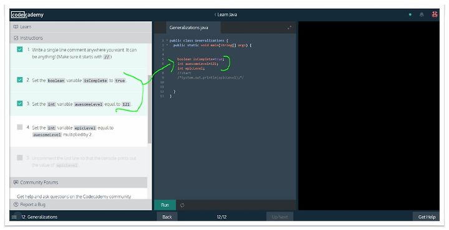
Task: Check instruction 4 epicLevel checkbox
Action: click(20, 127)
